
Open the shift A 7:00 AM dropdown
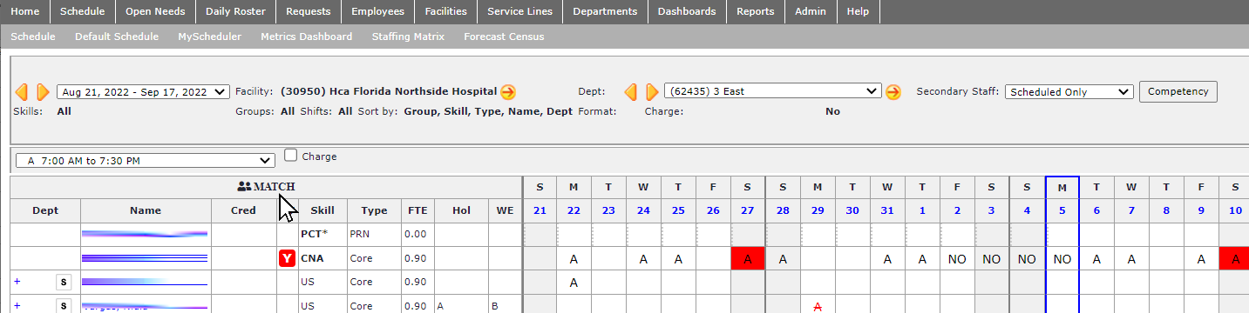(x=146, y=160)
